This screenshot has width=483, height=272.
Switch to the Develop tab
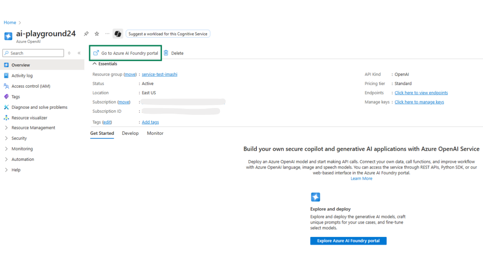tap(130, 133)
